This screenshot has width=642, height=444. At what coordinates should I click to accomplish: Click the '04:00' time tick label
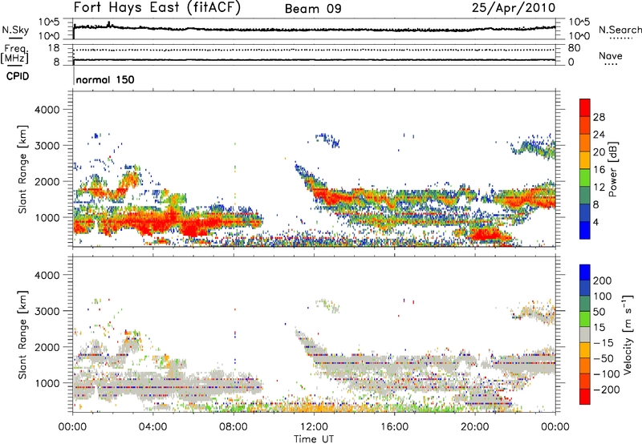pyautogui.click(x=152, y=427)
